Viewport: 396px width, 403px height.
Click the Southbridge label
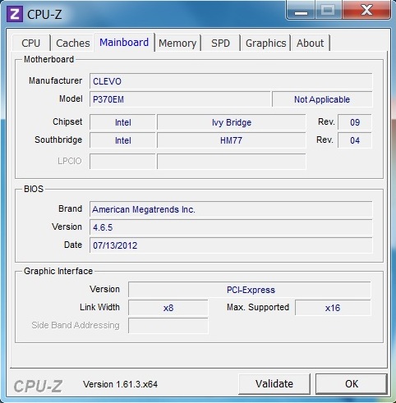[x=58, y=140]
